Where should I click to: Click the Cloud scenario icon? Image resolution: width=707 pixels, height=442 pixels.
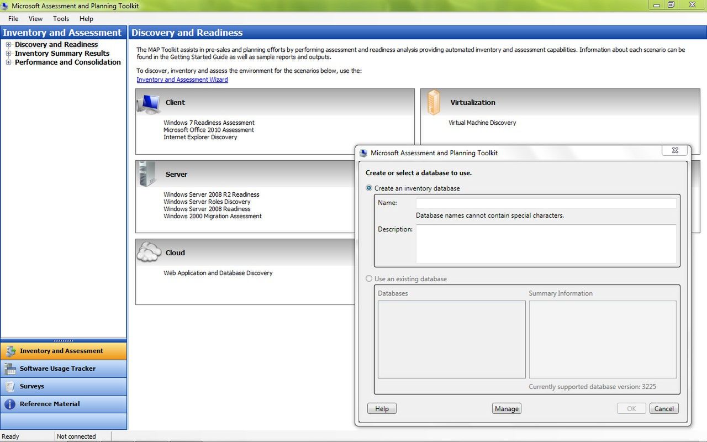147,251
